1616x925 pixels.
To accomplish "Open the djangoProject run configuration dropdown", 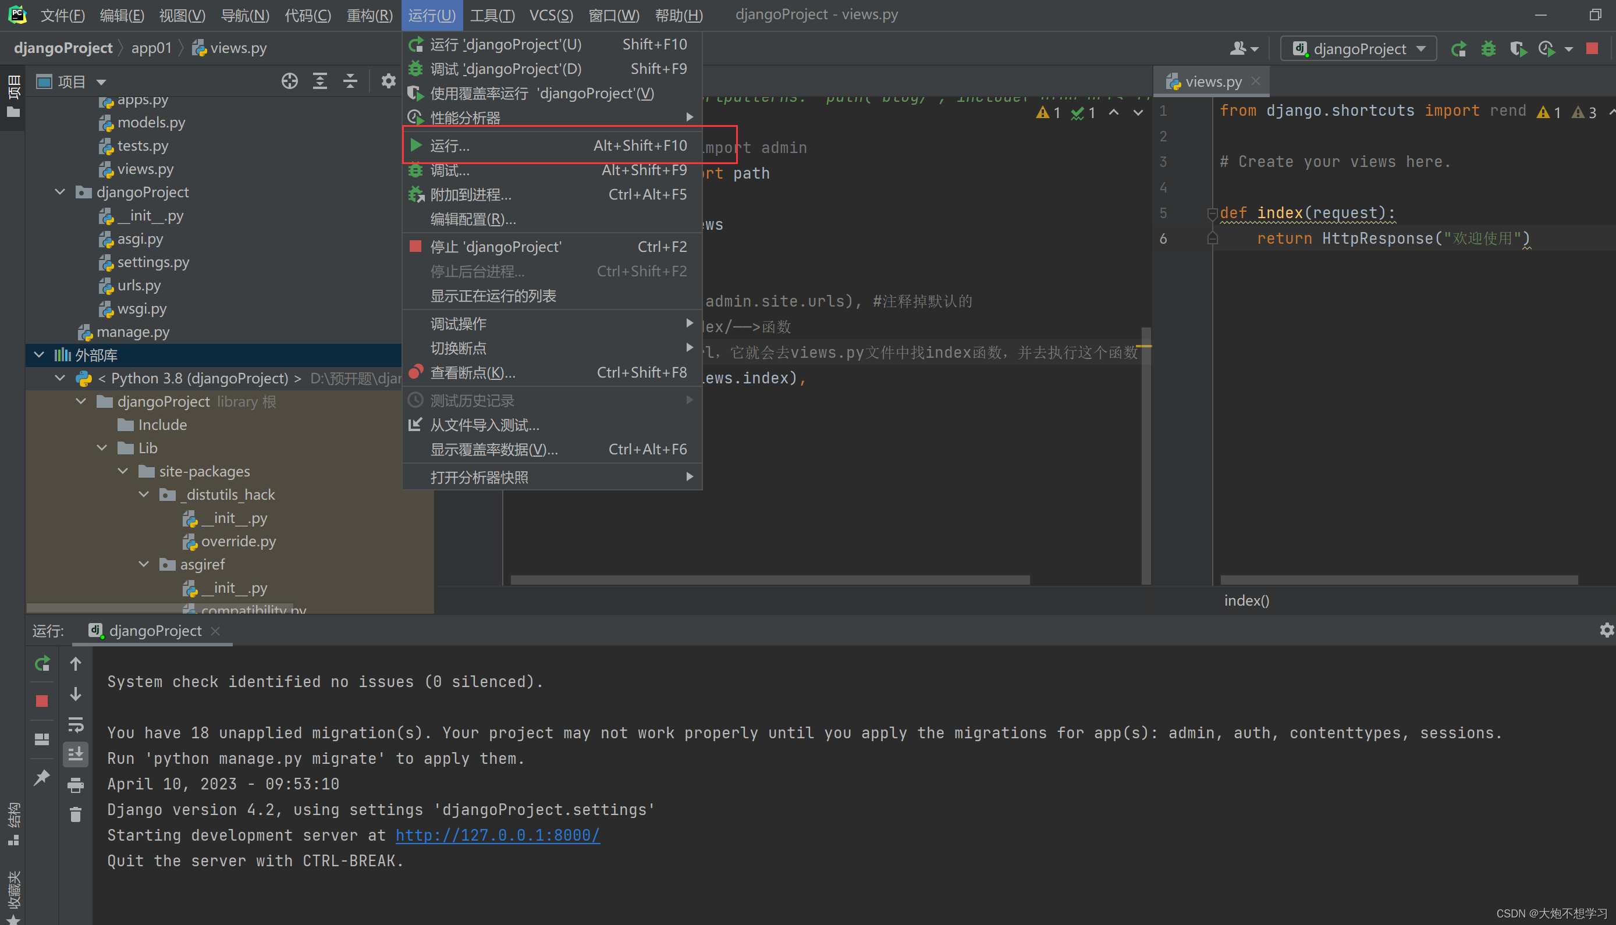I will click(x=1359, y=49).
